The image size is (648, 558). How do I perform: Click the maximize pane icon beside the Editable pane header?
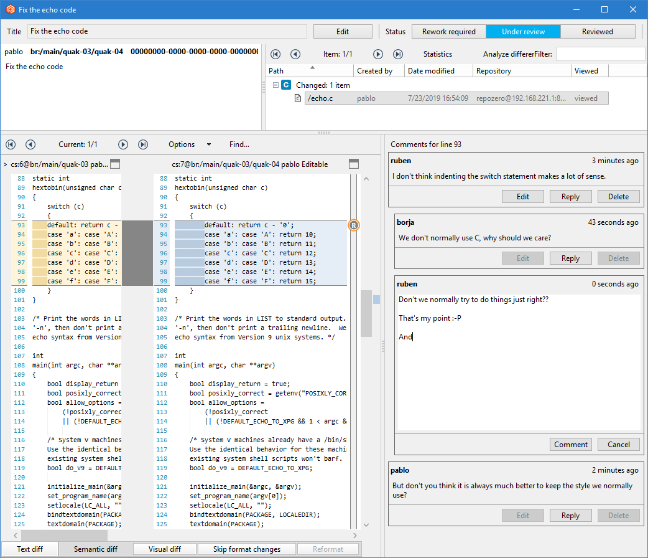point(354,164)
